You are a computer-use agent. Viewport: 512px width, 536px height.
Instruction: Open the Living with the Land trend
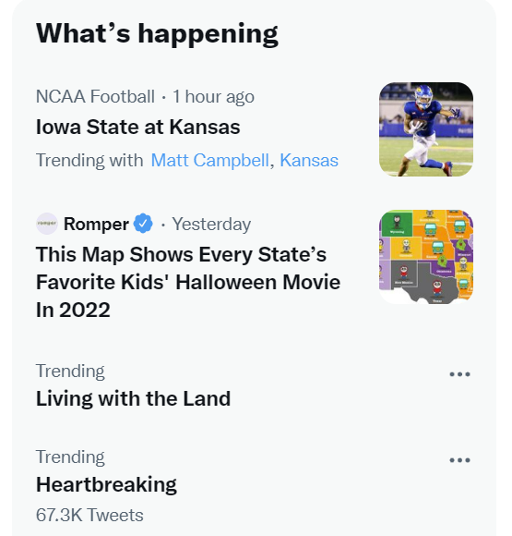click(x=133, y=398)
